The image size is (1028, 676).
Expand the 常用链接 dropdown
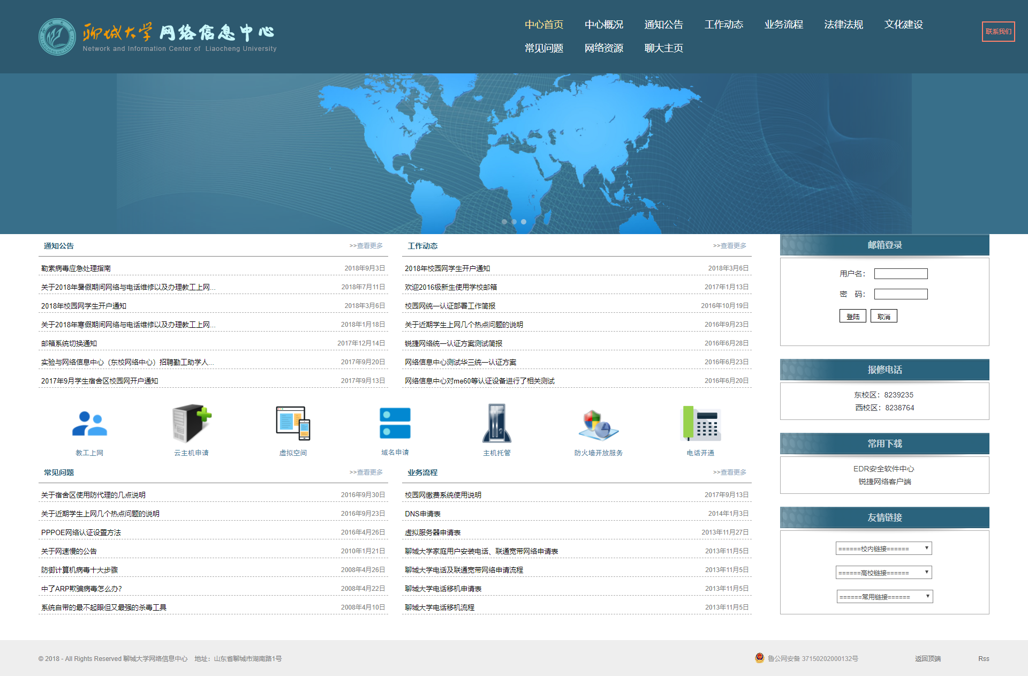click(x=885, y=597)
